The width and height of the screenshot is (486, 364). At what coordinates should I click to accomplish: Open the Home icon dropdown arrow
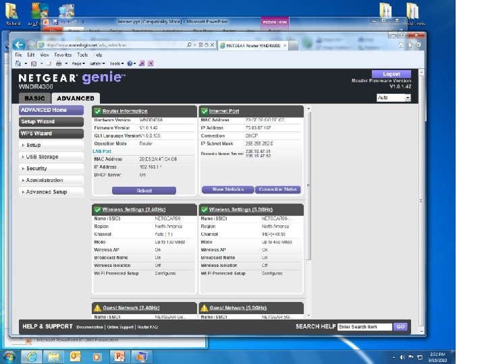[26, 64]
